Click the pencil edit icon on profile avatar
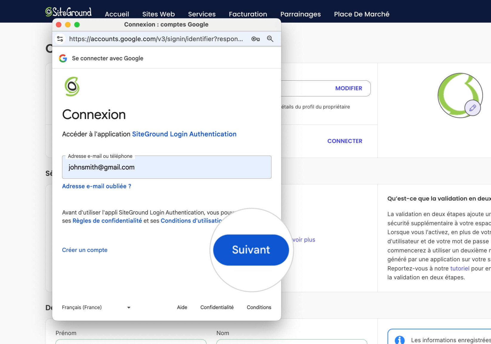 pos(473,108)
